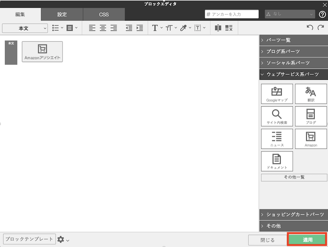Select the 本文 block handle

pyautogui.click(x=11, y=52)
